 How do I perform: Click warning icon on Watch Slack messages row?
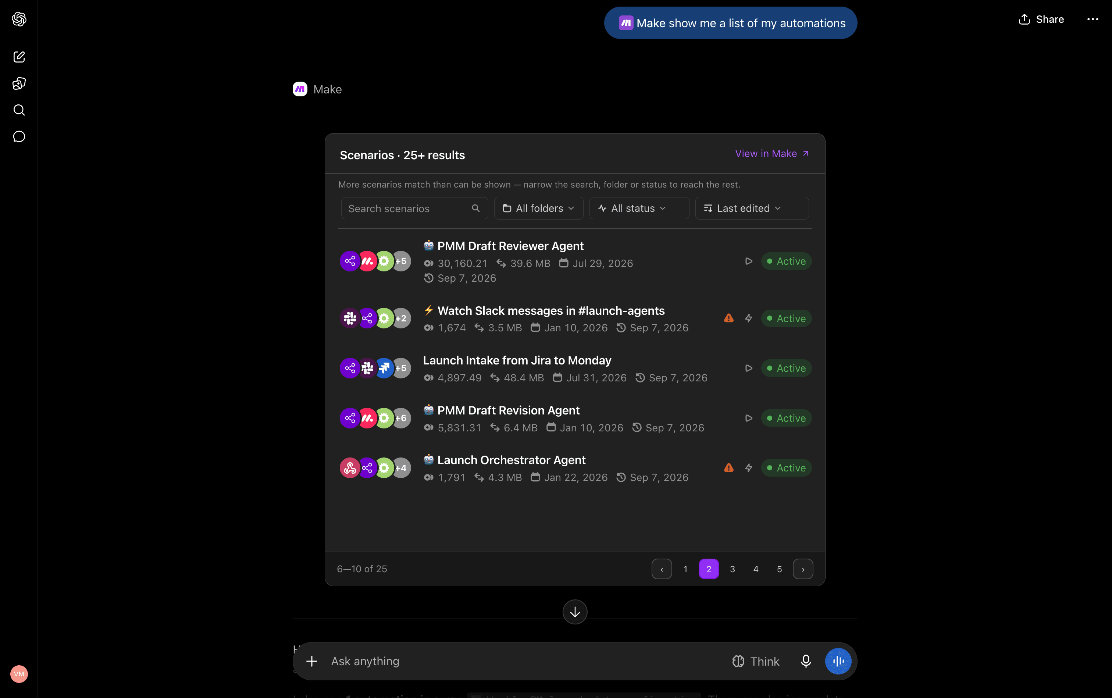tap(729, 318)
